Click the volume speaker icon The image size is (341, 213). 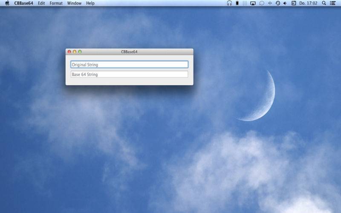(285, 3)
